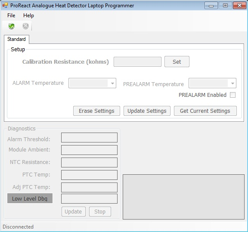Minimize the ProReact programmer window
Image resolution: width=248 pixels, height=232 pixels.
(211, 6)
